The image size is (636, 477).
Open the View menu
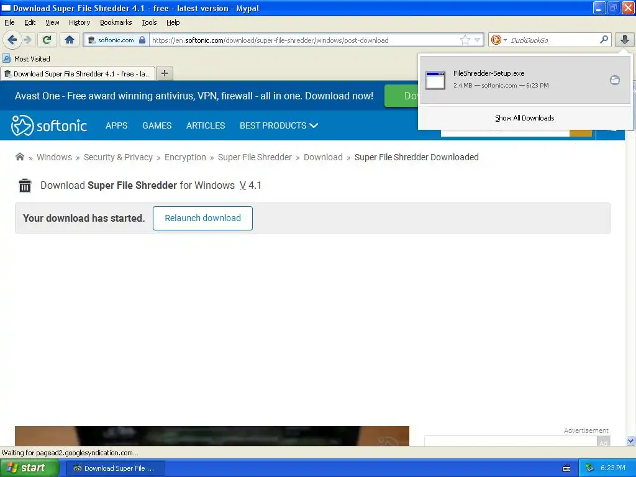pos(52,22)
